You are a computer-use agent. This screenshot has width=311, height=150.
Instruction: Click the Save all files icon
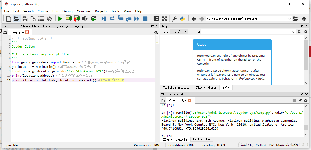pos(33,19)
